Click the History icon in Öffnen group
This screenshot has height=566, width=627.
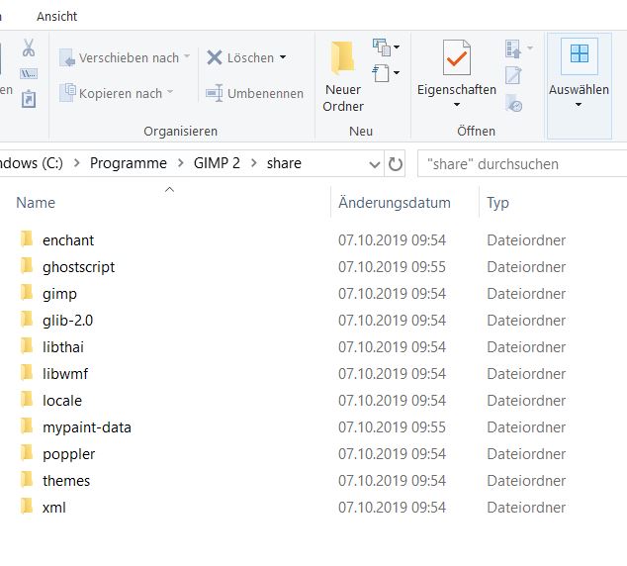[x=514, y=102]
